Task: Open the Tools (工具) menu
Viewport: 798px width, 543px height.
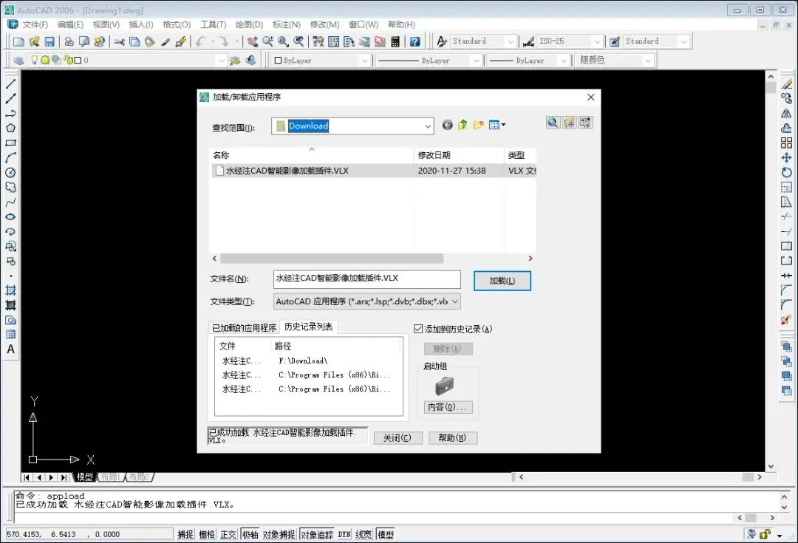Action: [213, 24]
